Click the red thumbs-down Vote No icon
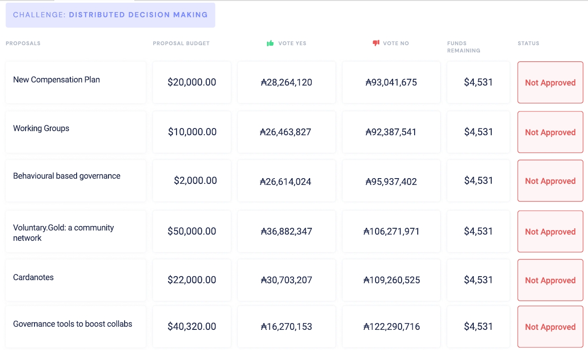This screenshot has width=588, height=350. pos(376,43)
